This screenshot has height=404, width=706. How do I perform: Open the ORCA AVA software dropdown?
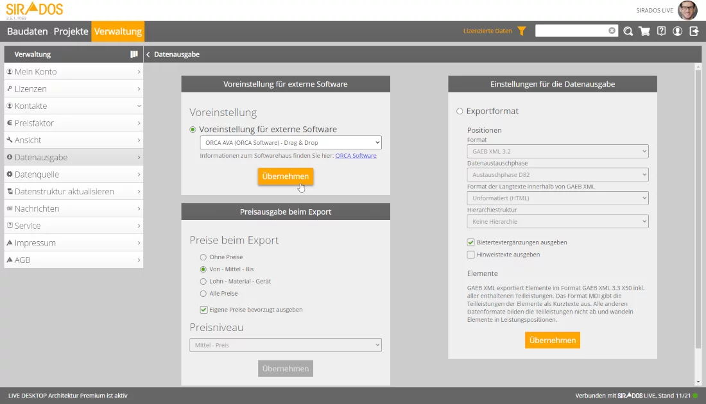(x=291, y=142)
